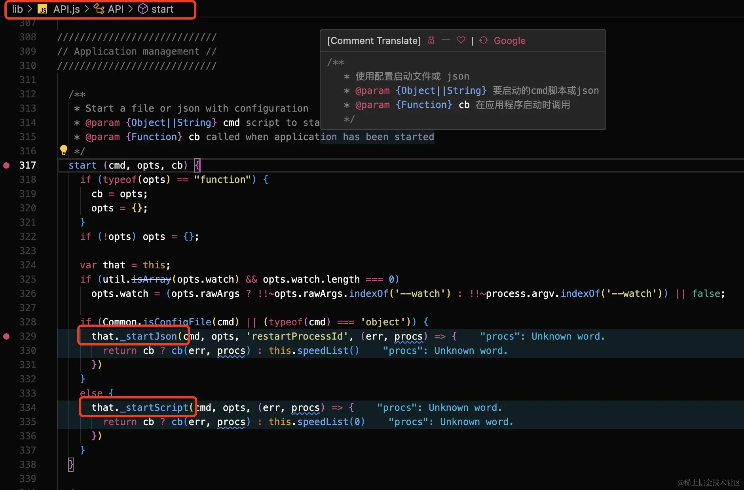
Task: Click line number 338 in the gutter
Action: tap(28, 465)
